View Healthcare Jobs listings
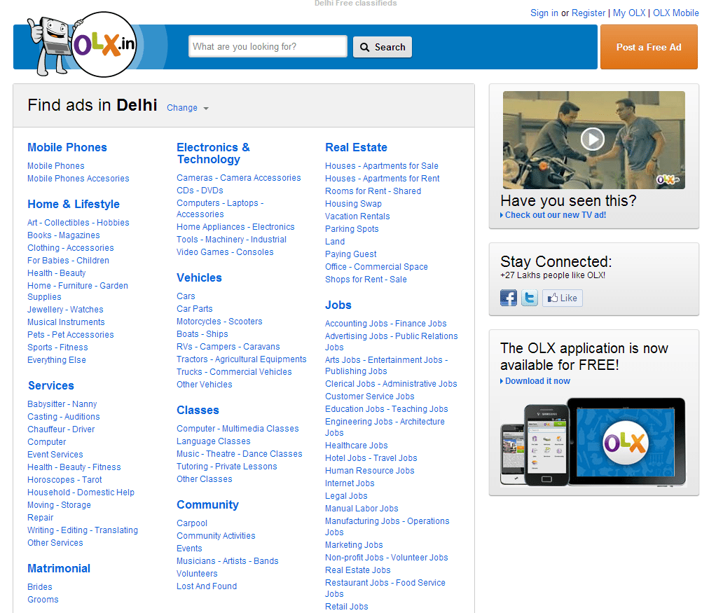Image resolution: width=716 pixels, height=613 pixels. point(356,446)
